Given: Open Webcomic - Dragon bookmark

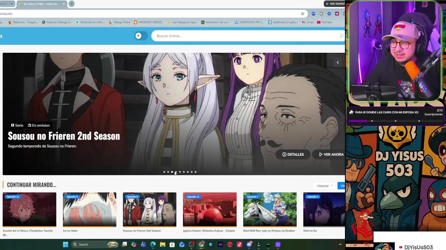Looking at the screenshot, I should (23, 22).
